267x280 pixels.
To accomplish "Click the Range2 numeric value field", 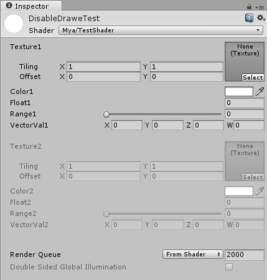I will (245, 213).
